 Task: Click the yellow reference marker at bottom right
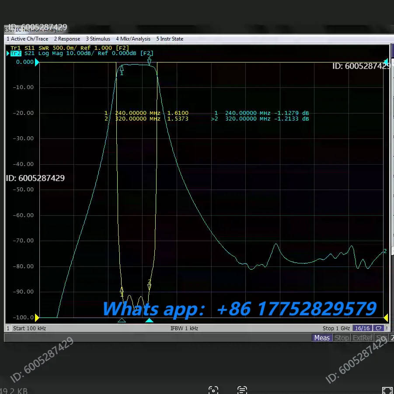(386, 318)
